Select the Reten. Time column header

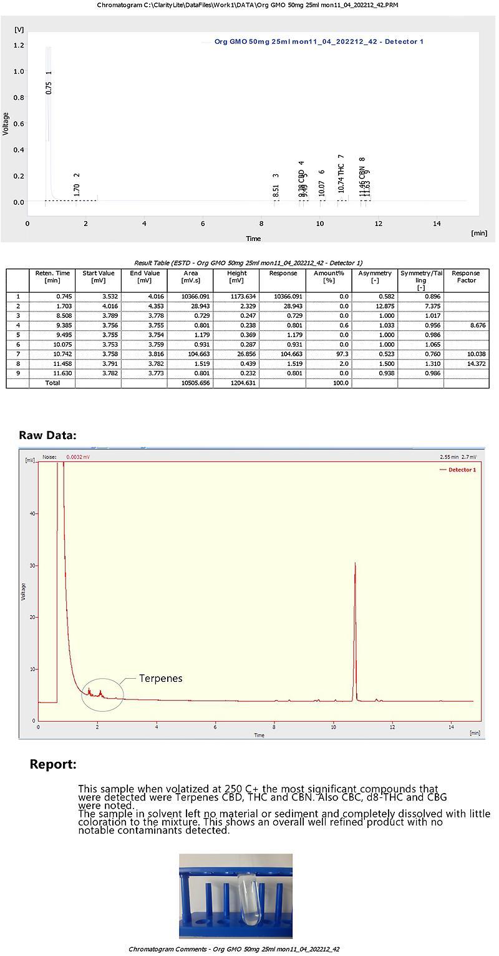(x=52, y=277)
